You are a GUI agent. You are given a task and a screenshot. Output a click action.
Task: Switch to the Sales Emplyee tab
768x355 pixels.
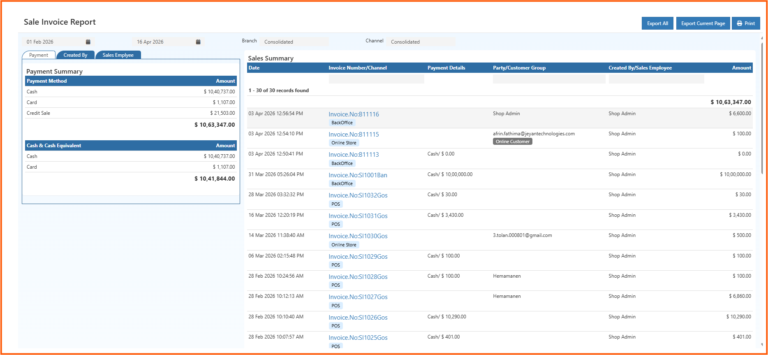tap(118, 55)
